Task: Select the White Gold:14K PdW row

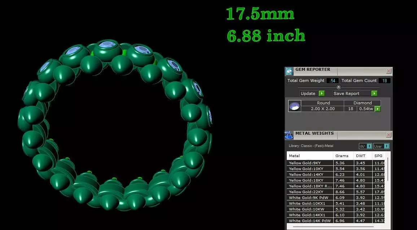Action: pyautogui.click(x=336, y=221)
